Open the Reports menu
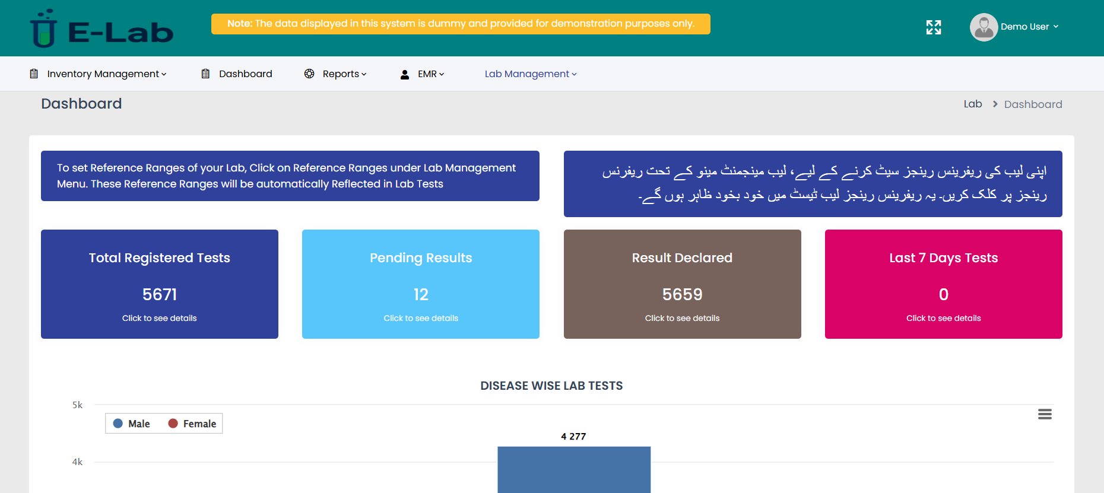The width and height of the screenshot is (1104, 493). [344, 74]
